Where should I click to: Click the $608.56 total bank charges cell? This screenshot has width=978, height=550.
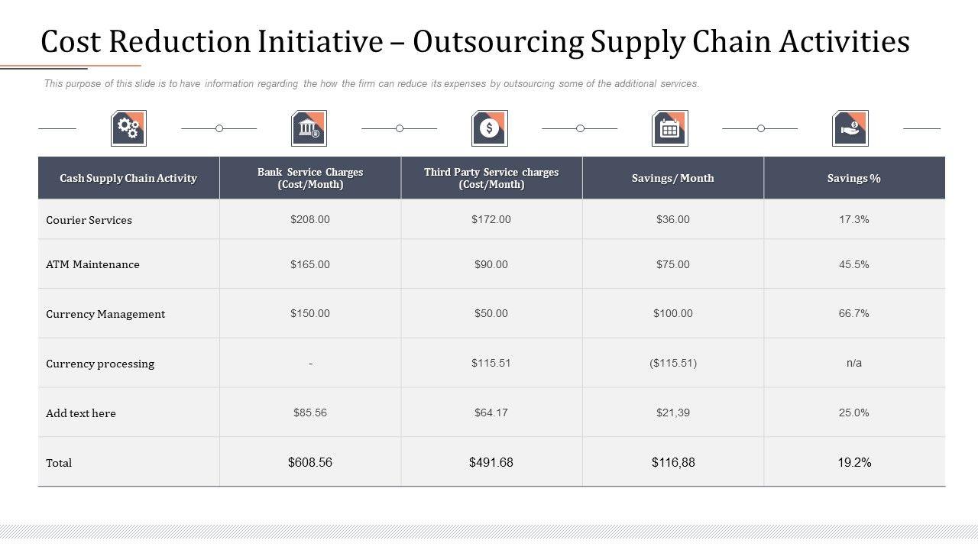(310, 462)
